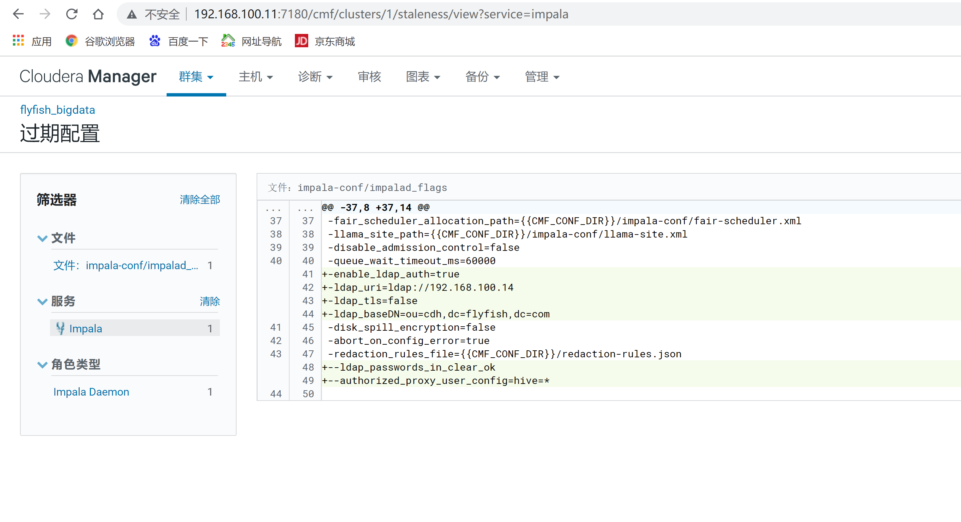Screen dimensions: 961x522
Task: Select the Impala Daemon role type filter
Action: tap(91, 392)
